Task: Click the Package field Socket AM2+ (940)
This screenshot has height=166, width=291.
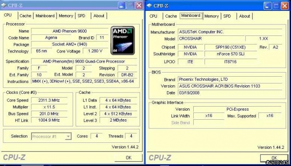Action: pyautogui.click(x=70, y=44)
